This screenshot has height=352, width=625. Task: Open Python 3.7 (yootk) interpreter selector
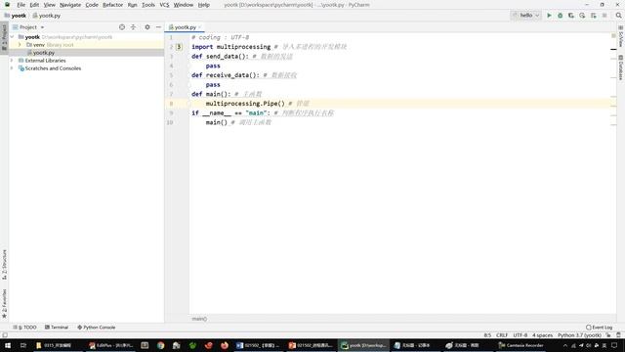[579, 335]
